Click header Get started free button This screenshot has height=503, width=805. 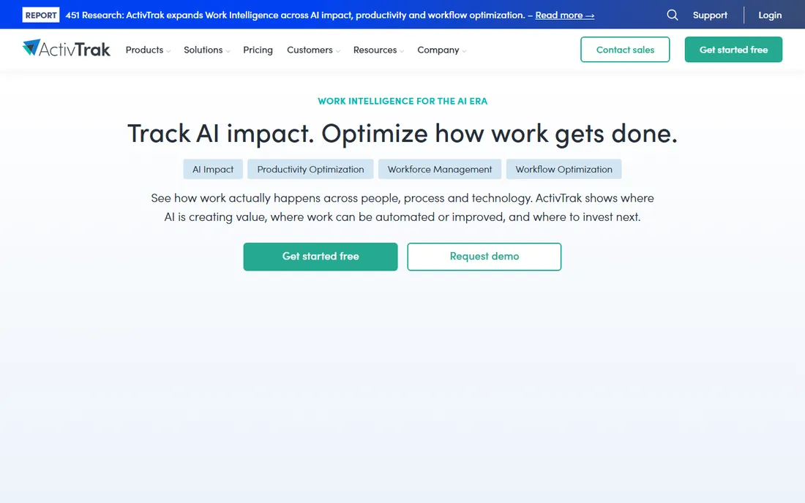[733, 50]
